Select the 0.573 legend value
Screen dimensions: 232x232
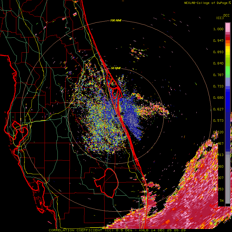coord(218,121)
